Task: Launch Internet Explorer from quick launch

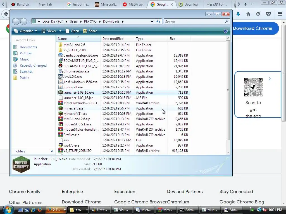Action: tap(34, 210)
